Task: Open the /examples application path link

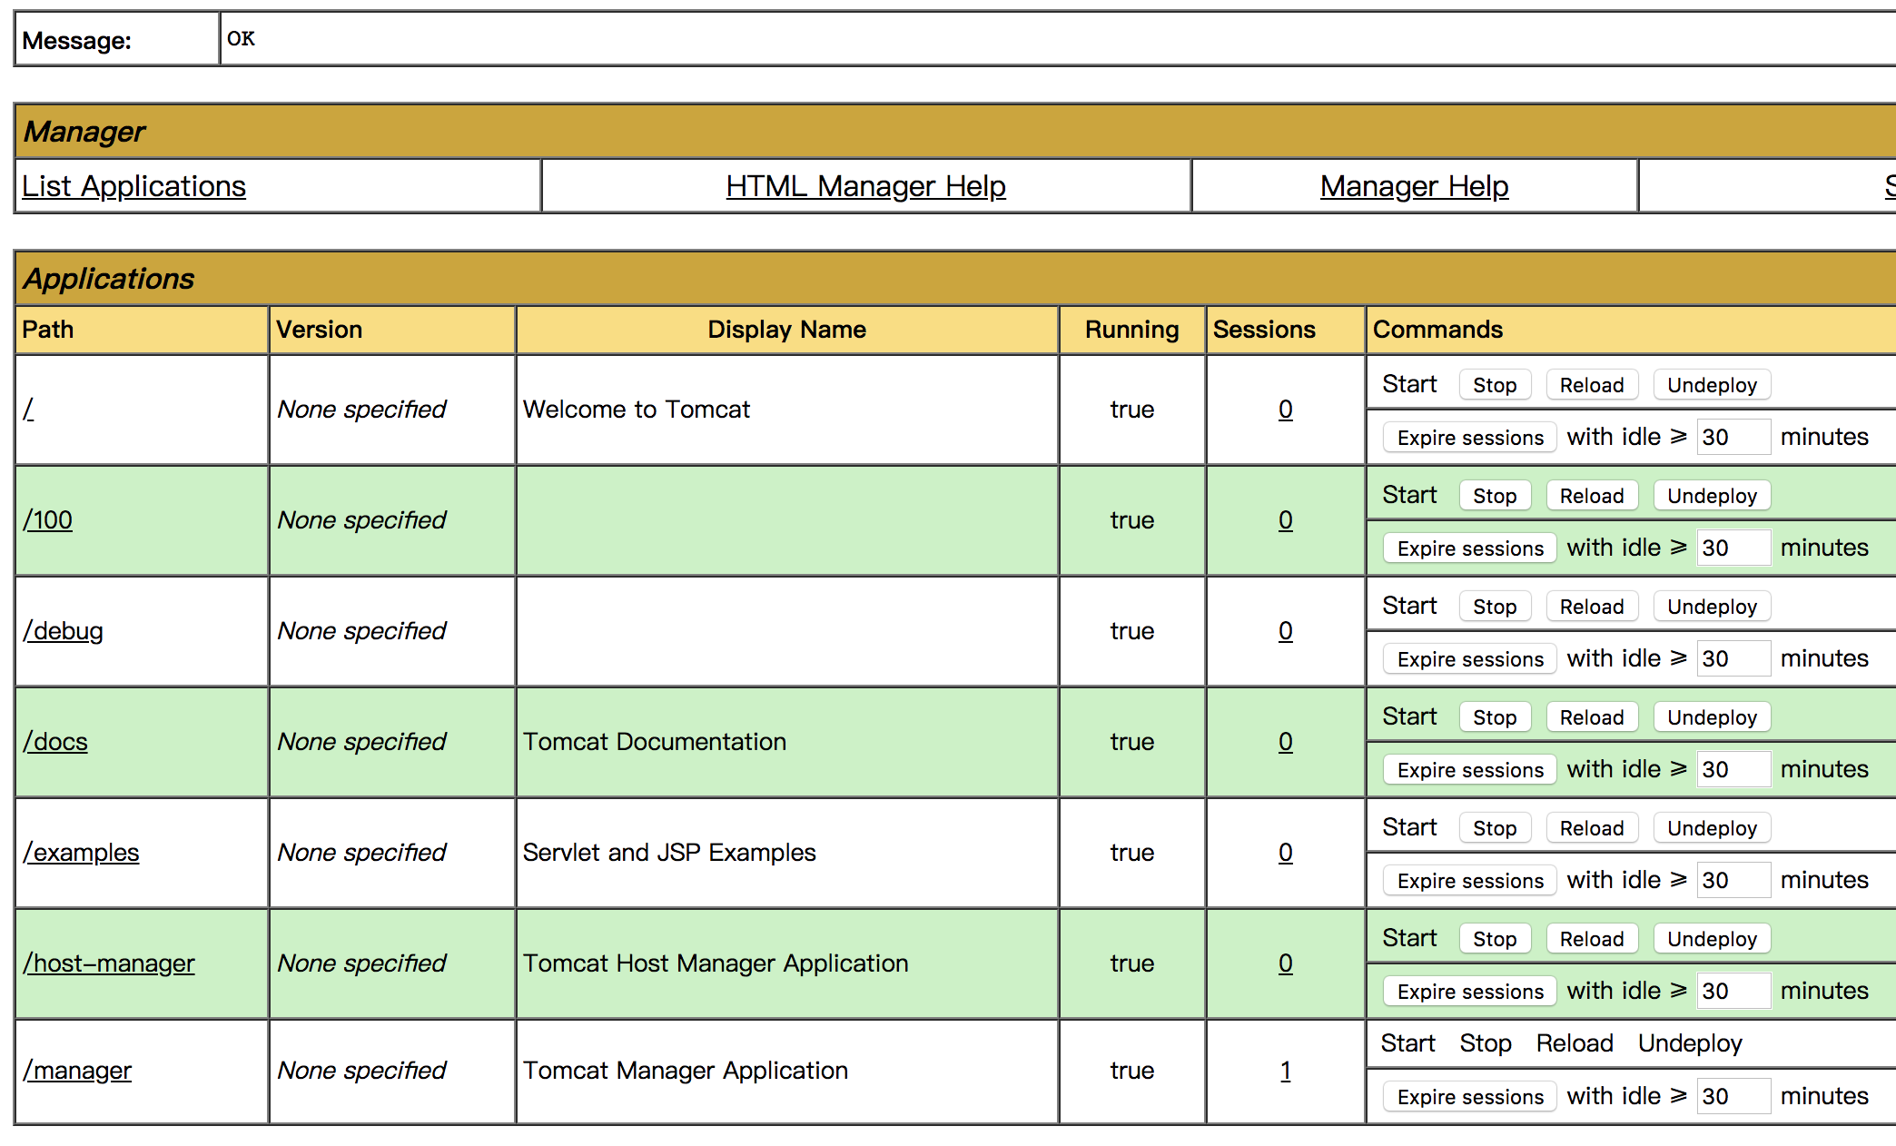Action: 82,853
